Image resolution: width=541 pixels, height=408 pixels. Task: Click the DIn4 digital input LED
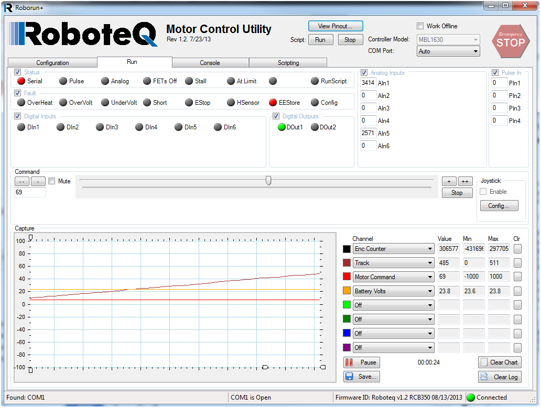coord(139,127)
